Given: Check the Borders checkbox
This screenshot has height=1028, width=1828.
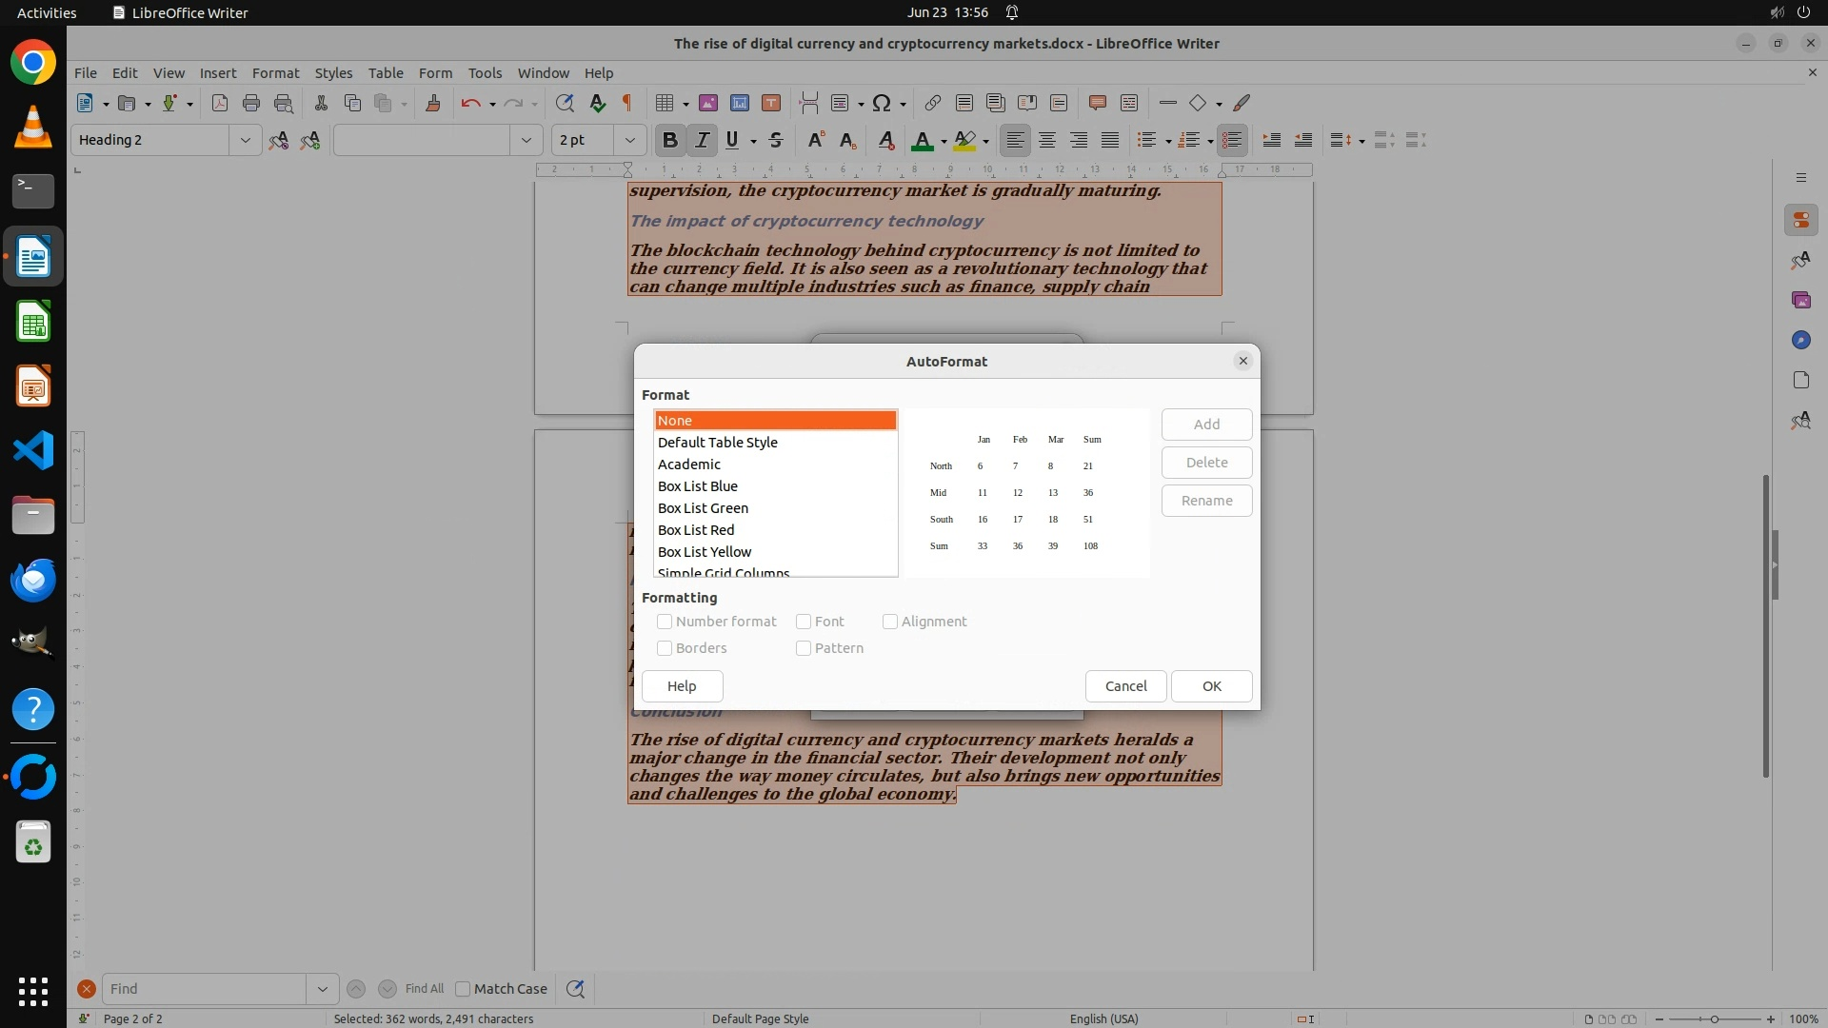Looking at the screenshot, I should point(665,648).
